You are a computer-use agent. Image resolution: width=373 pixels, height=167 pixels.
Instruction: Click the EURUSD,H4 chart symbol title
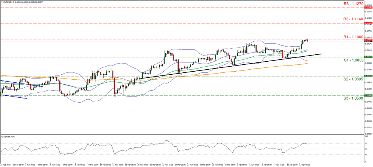pos(8,2)
